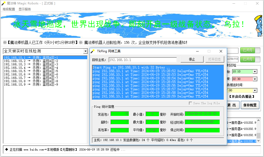Select row 192.168.10.4 监控A区-4

tap(45, 68)
